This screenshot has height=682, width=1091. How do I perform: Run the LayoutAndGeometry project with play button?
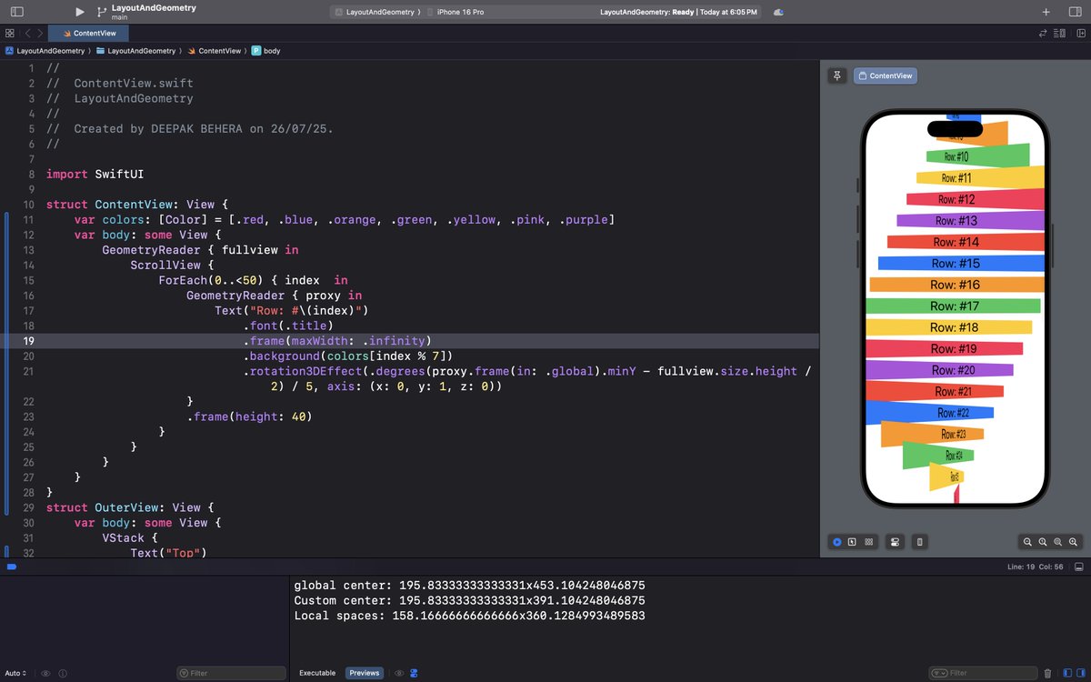80,12
